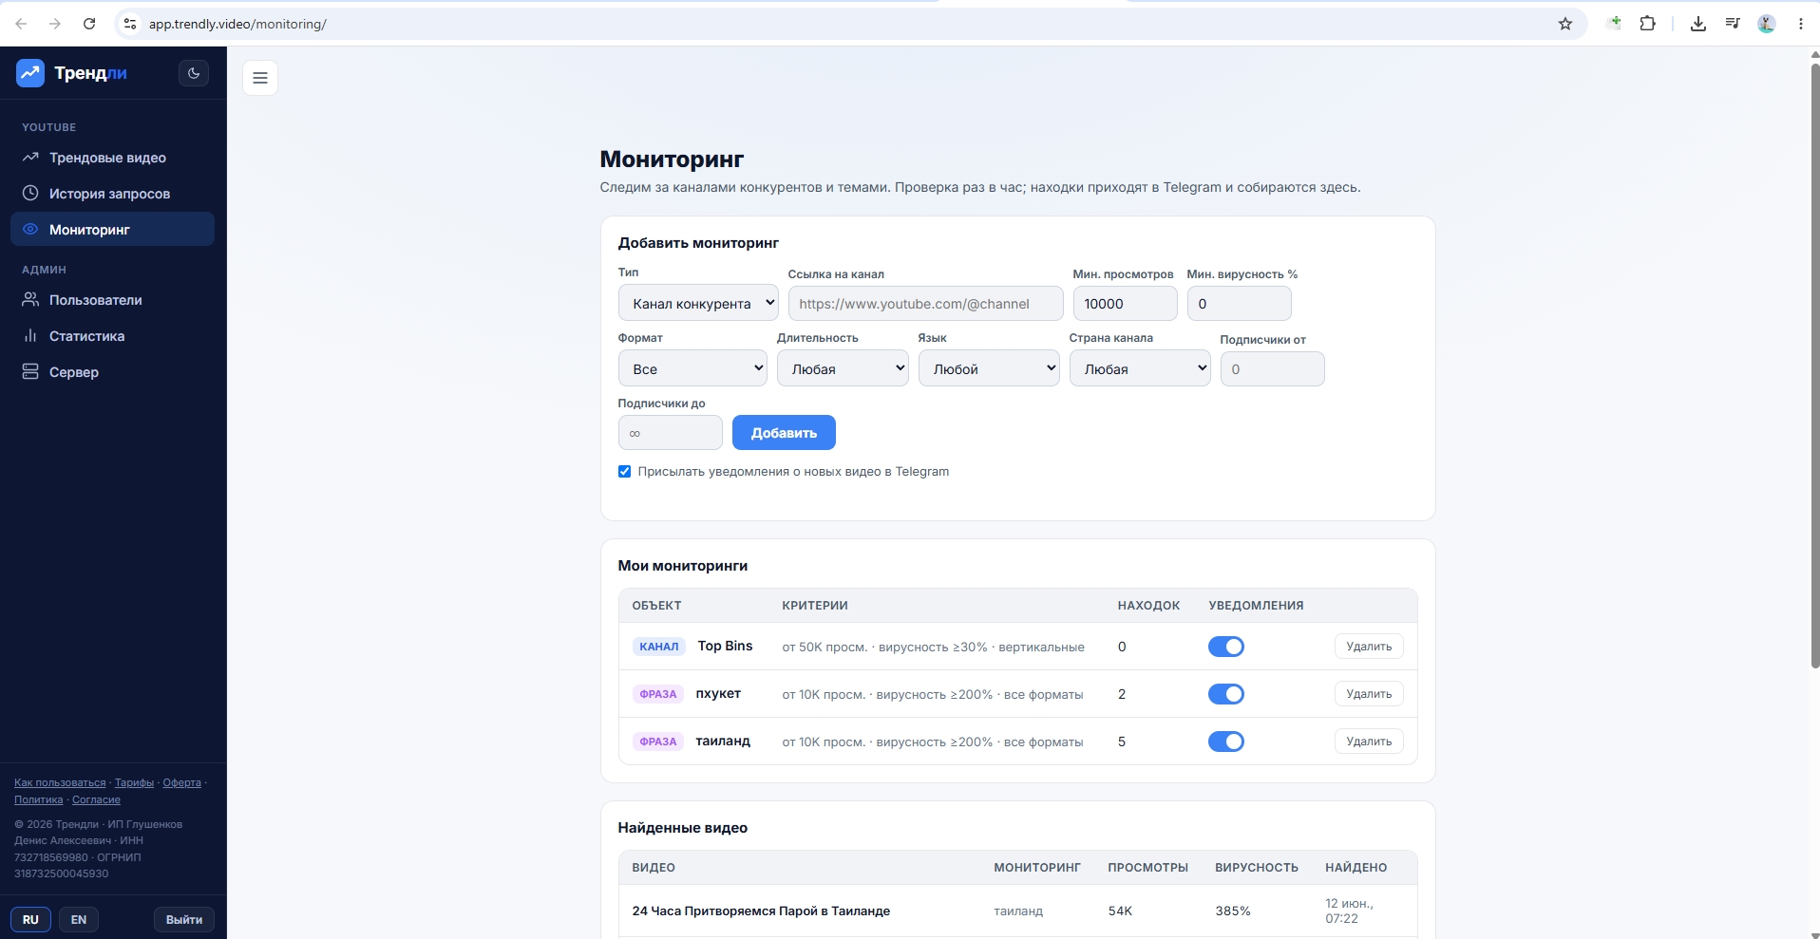Uncheck Telegram notifications checkbox
This screenshot has height=939, width=1820.
pos(624,472)
